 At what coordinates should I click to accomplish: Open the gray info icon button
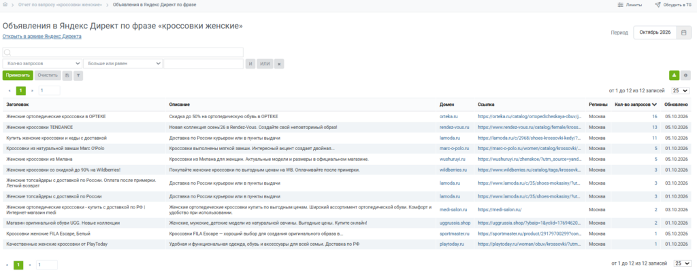(686, 75)
